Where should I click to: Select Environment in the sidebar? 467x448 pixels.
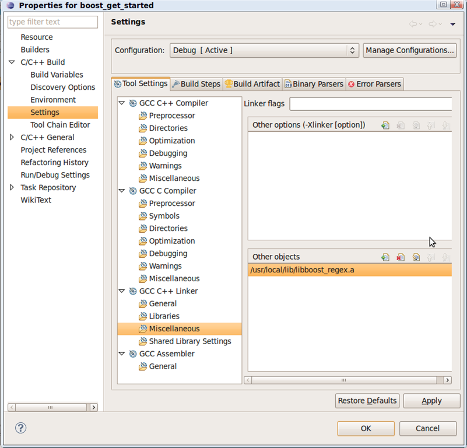53,100
